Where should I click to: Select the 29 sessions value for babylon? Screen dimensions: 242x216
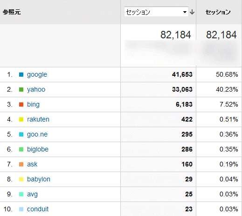pyautogui.click(x=189, y=180)
